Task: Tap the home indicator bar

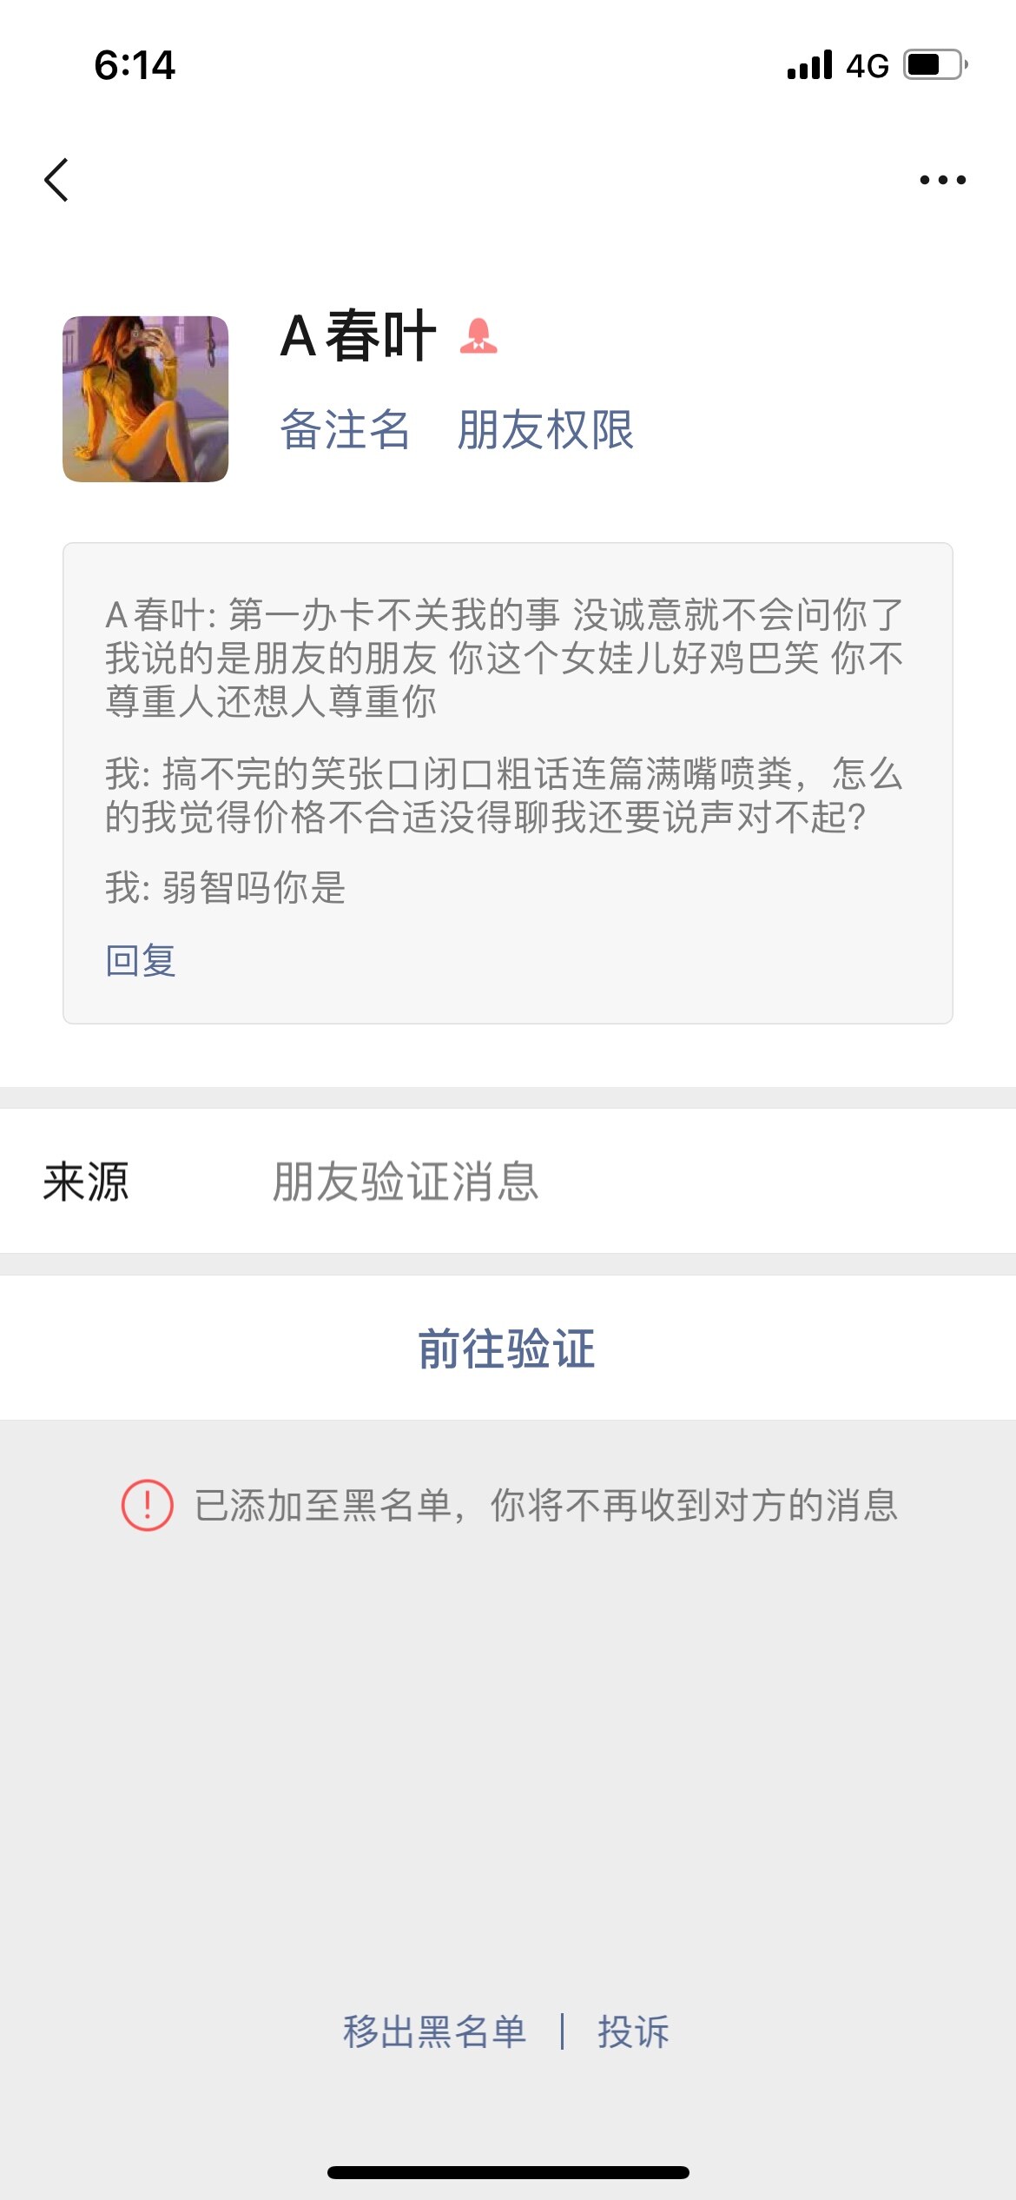Action: (x=508, y=2172)
